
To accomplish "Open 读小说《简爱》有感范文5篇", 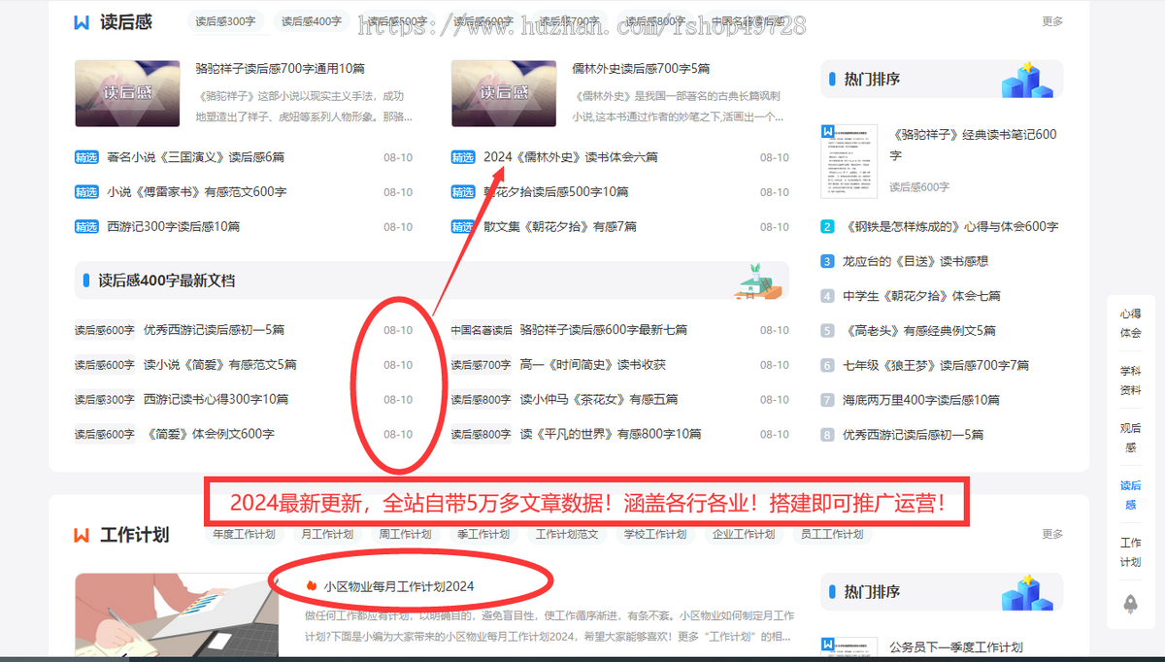I will tap(220, 365).
